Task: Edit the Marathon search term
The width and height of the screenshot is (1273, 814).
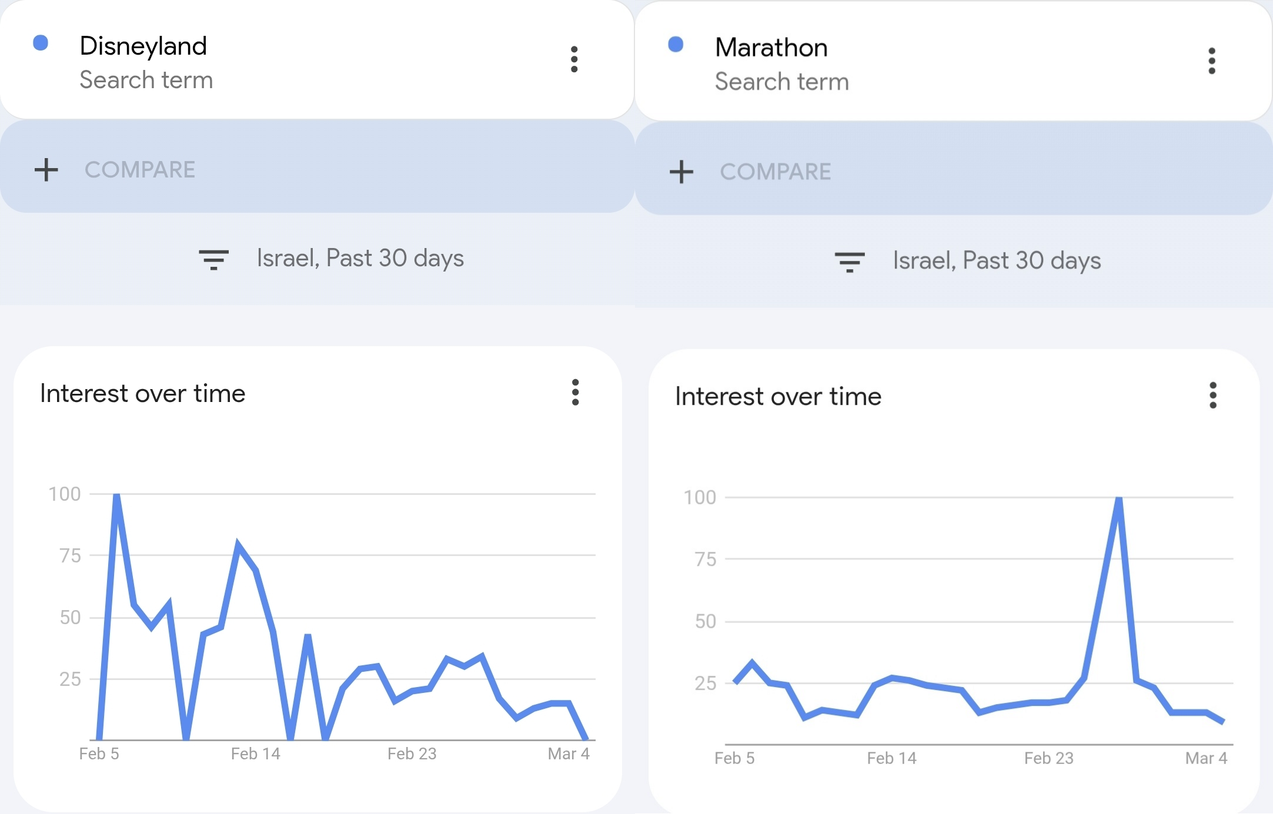Action: tap(771, 48)
